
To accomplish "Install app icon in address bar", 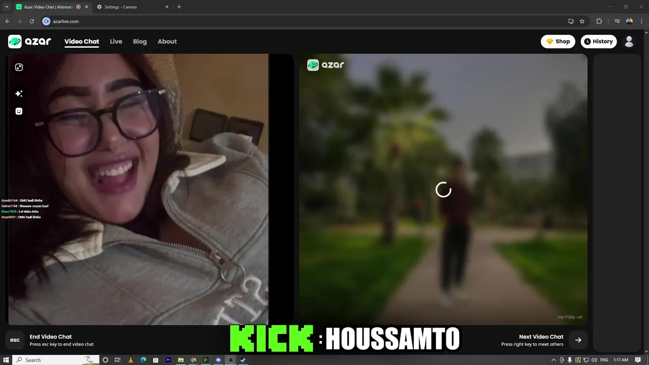I will [x=571, y=21].
